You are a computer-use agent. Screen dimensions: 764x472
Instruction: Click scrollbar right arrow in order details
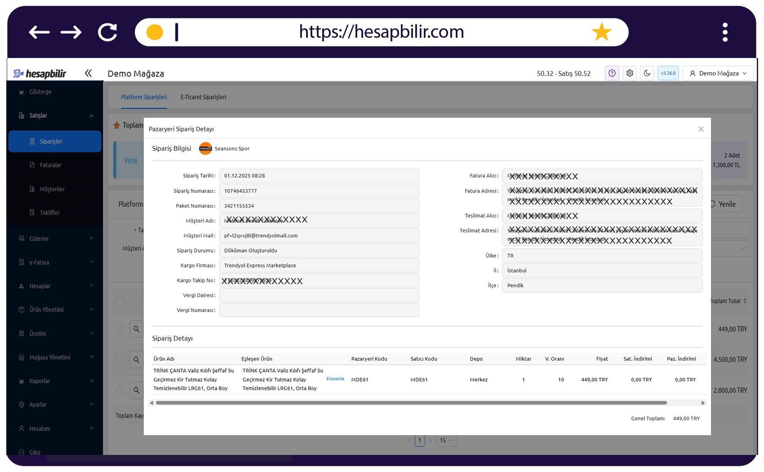coord(703,403)
